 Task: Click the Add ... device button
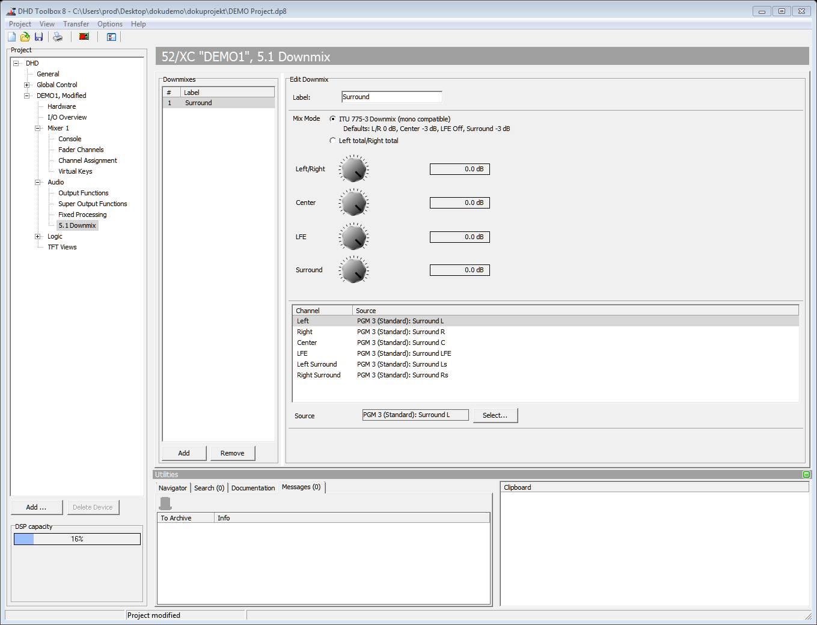37,507
